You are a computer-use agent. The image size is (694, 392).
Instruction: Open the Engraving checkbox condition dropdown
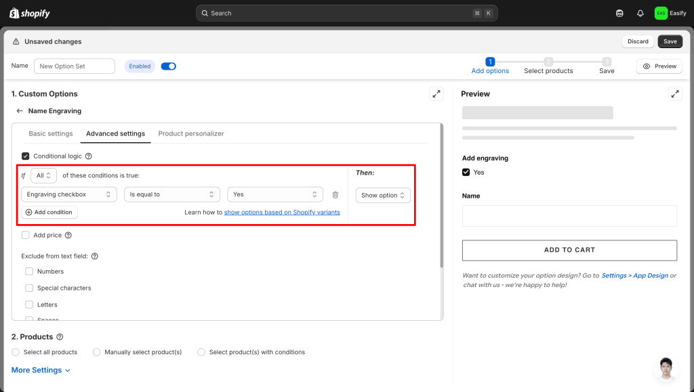(x=69, y=195)
